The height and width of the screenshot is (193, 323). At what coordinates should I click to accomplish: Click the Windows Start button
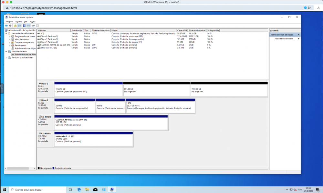[5, 189]
